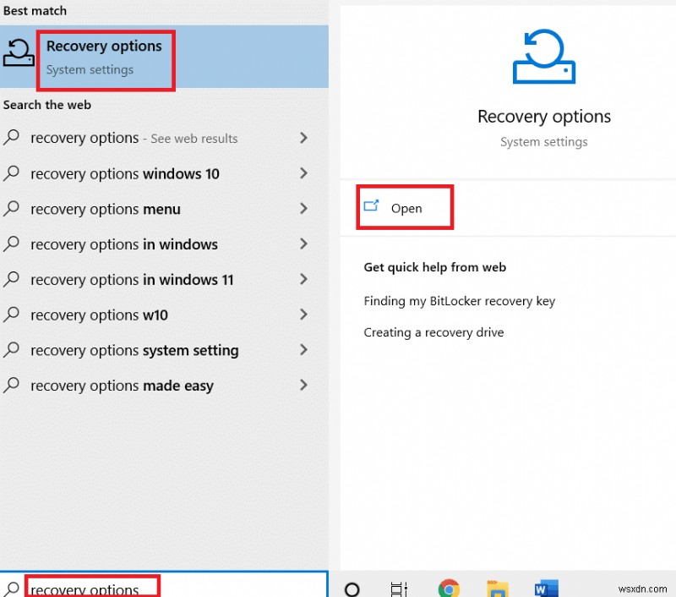Click the chevron beside 'recovery options in windows 11'
This screenshot has width=676, height=597.
coord(303,279)
